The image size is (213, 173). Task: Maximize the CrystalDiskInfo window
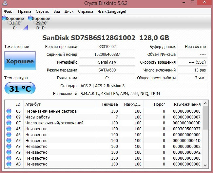point(193,2)
